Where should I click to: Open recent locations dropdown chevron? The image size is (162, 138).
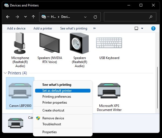click(x=25, y=17)
